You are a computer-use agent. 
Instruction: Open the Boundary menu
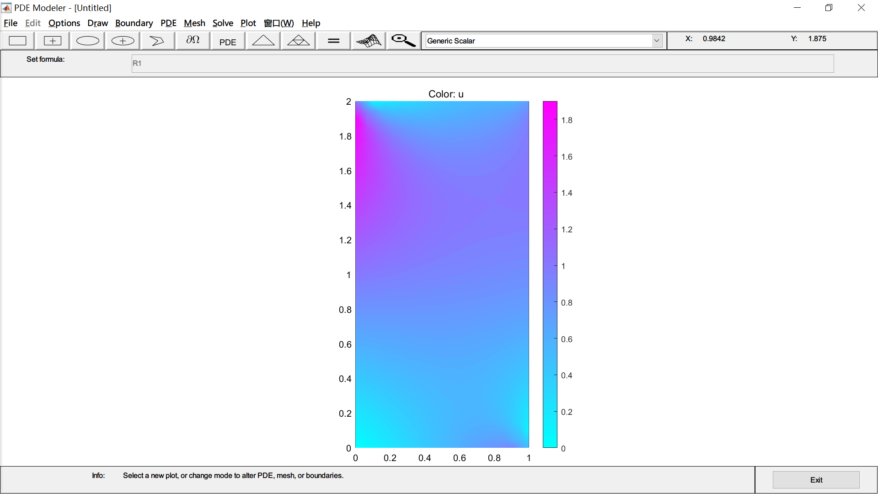tap(134, 23)
